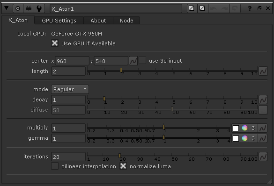Open the center animation curve menu
This screenshot has height=186, width=274.
point(133,61)
